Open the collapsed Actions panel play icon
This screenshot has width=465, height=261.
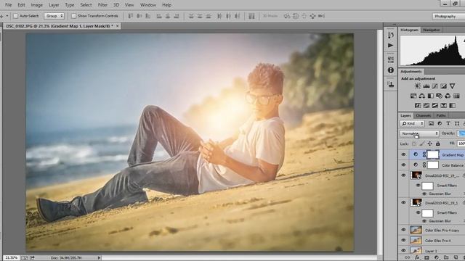point(391,45)
